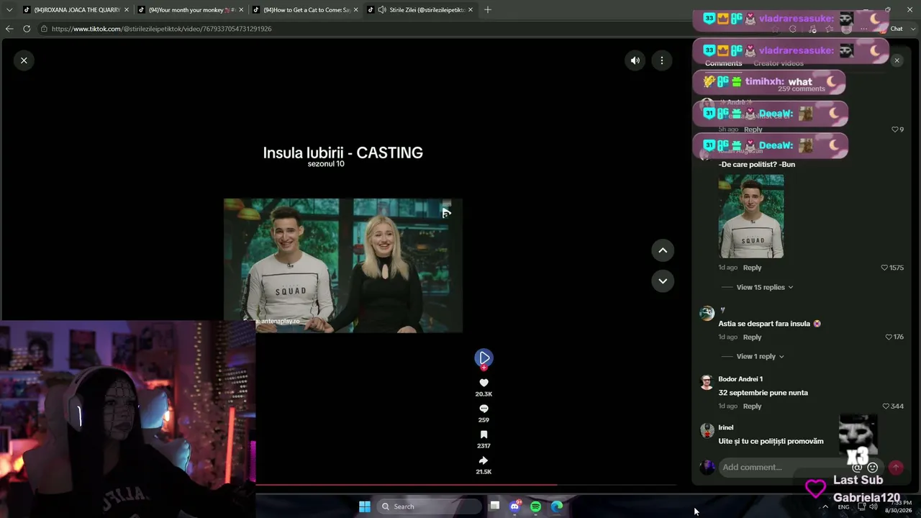Open File Explorer from the taskbar
Image resolution: width=921 pixels, height=518 pixels.
[x=495, y=506]
